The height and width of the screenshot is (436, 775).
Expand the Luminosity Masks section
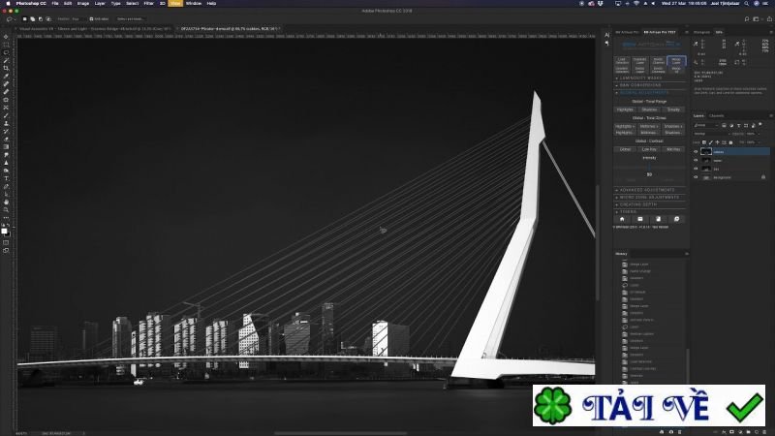[x=649, y=78]
